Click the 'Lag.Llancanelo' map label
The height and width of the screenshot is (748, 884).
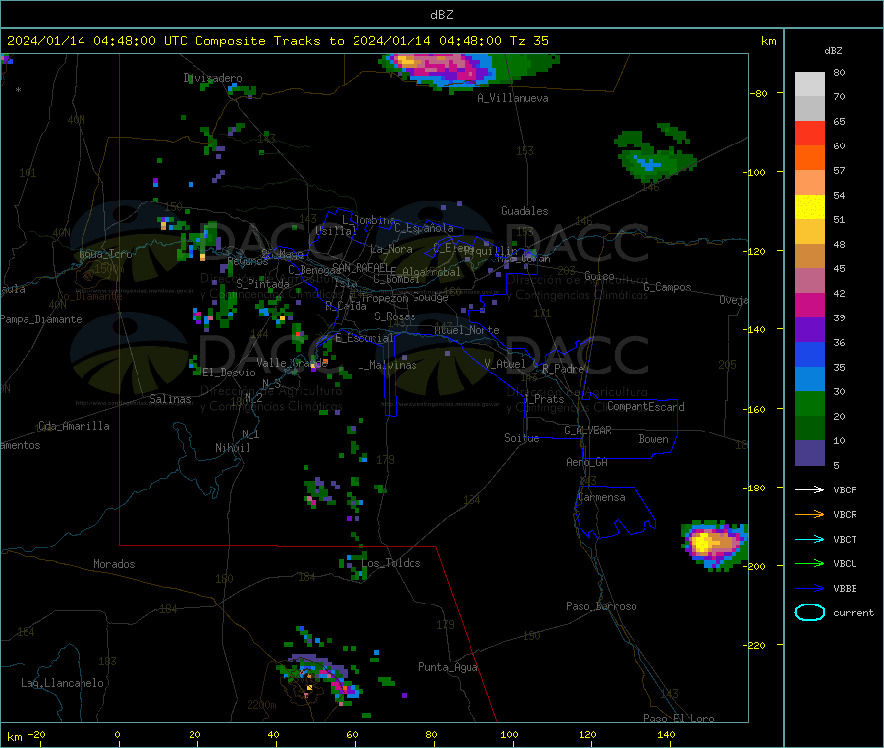click(62, 684)
